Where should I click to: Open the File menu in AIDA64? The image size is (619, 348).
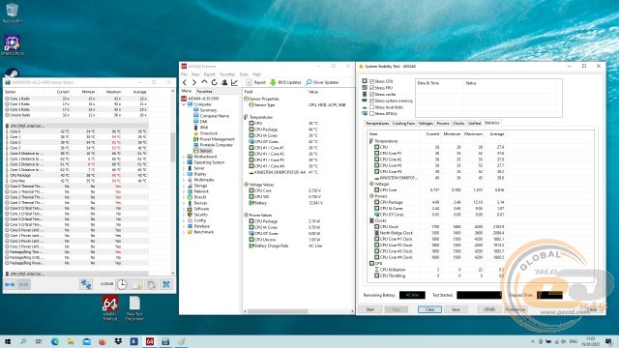184,74
